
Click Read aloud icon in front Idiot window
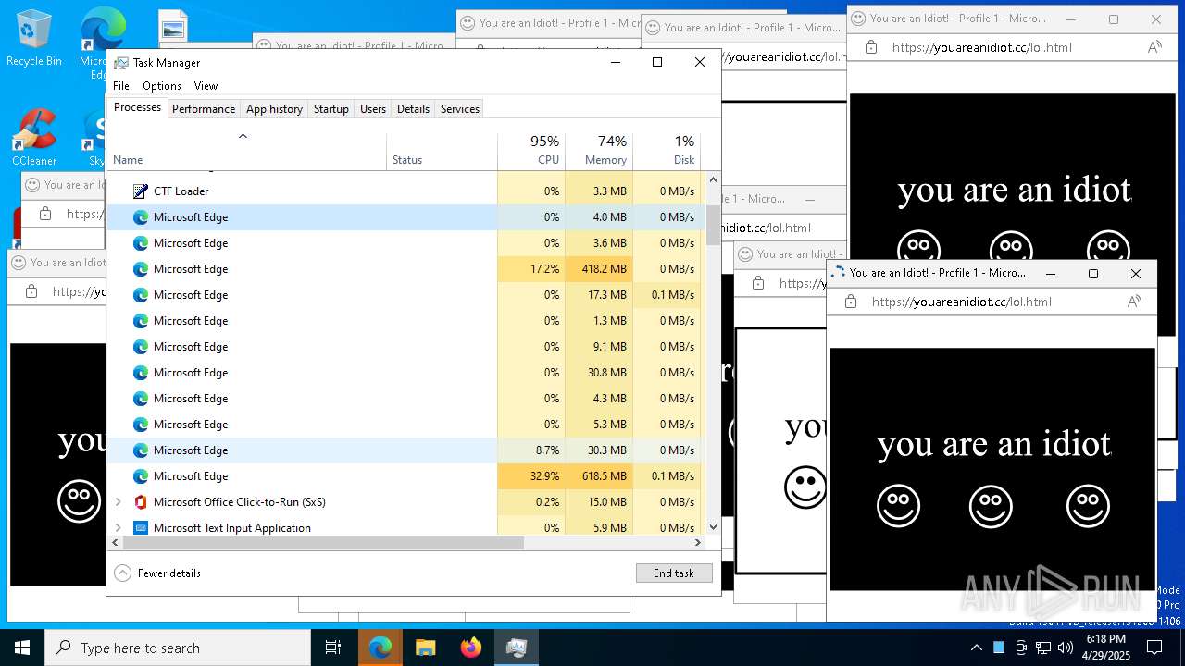1134,302
